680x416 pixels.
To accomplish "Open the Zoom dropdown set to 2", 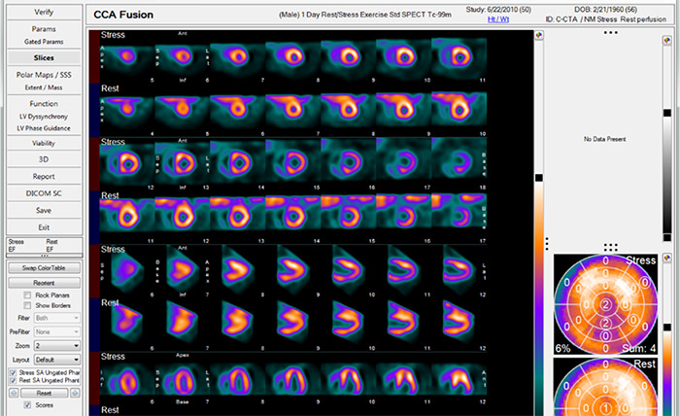I will click(x=57, y=346).
